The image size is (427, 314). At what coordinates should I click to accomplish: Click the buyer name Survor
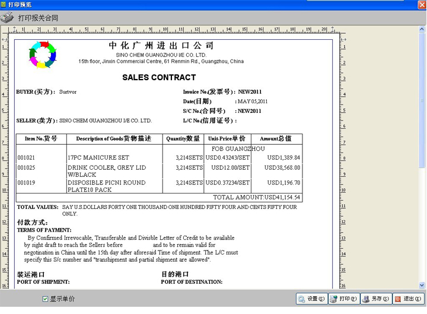click(68, 92)
